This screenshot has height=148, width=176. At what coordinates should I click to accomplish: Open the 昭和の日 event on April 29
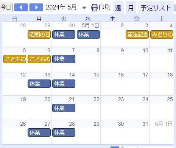(39, 34)
